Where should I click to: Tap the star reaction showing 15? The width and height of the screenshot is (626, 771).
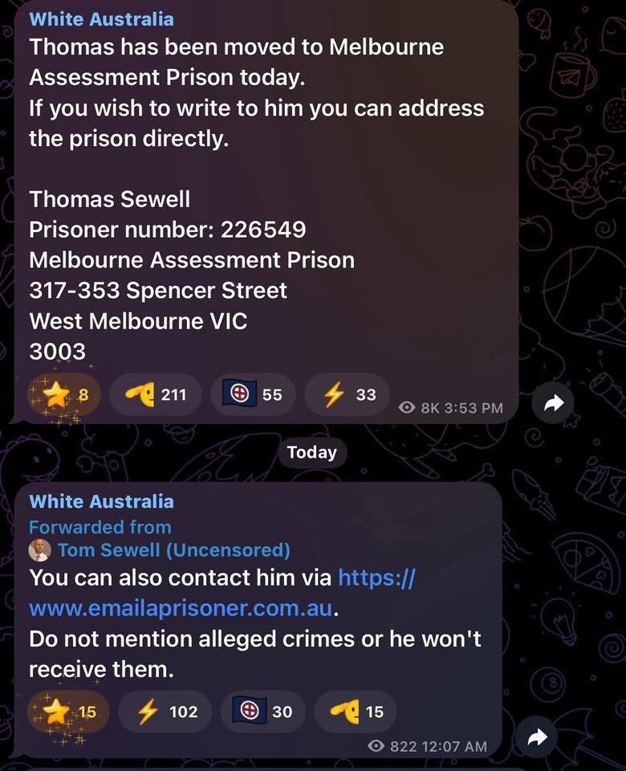pos(67,712)
